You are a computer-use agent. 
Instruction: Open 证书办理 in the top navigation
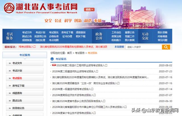coord(67,36)
